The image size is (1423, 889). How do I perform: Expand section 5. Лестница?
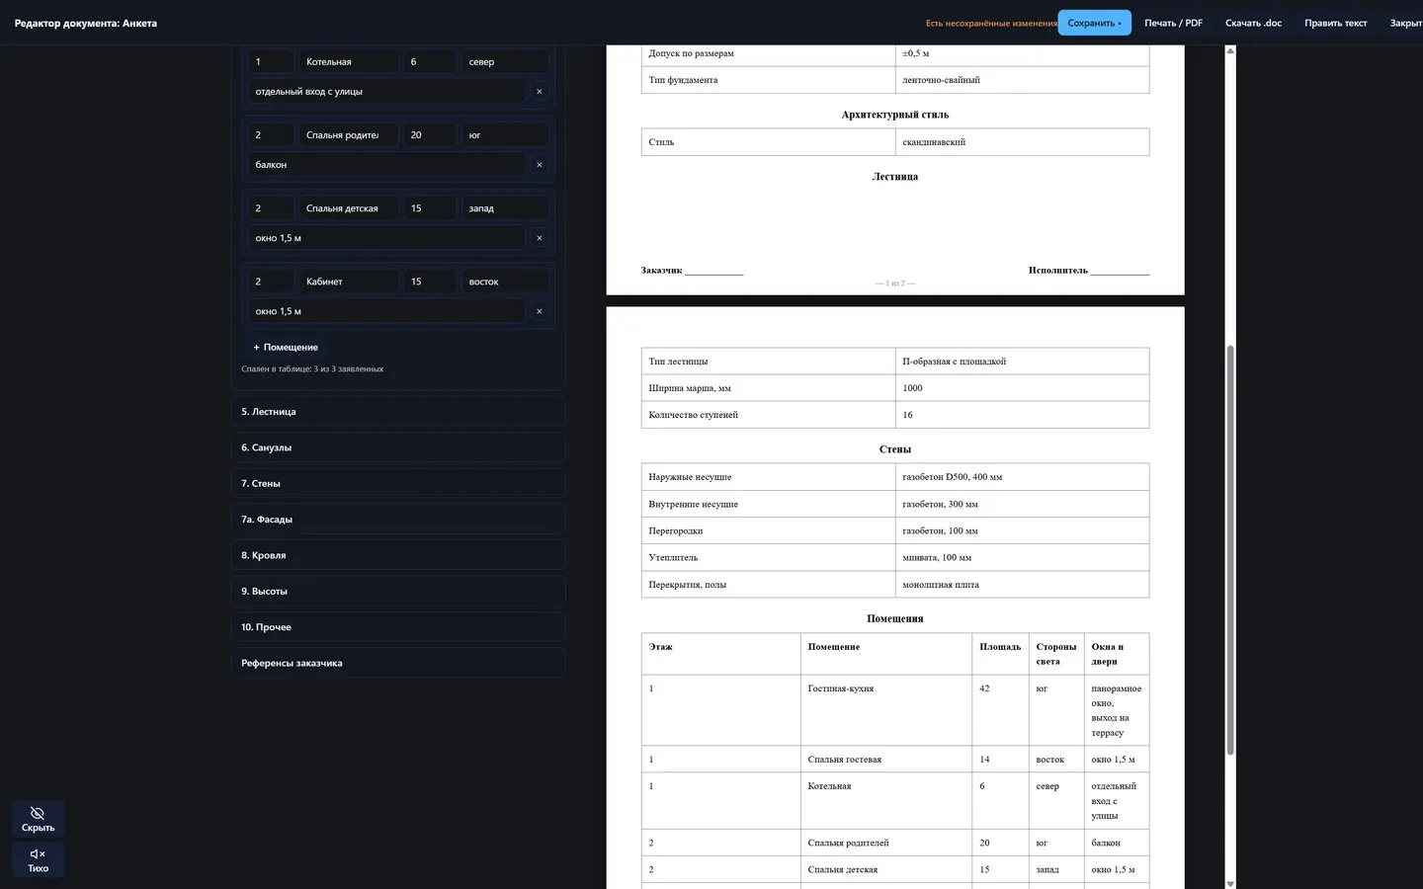click(398, 412)
